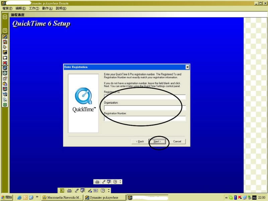The height and width of the screenshot is (201, 268).
Task: Click the blue circles sidebar icon
Action: click(x=5, y=99)
